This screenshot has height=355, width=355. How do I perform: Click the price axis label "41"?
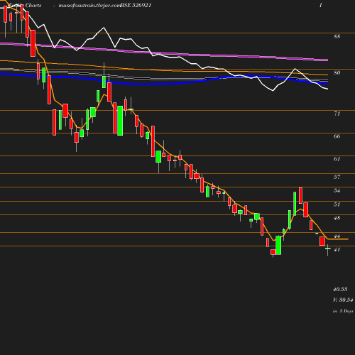pyautogui.click(x=337, y=249)
